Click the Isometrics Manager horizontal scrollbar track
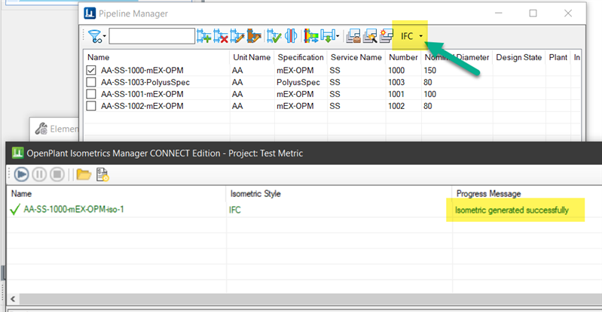602x312 pixels. (x=310, y=299)
